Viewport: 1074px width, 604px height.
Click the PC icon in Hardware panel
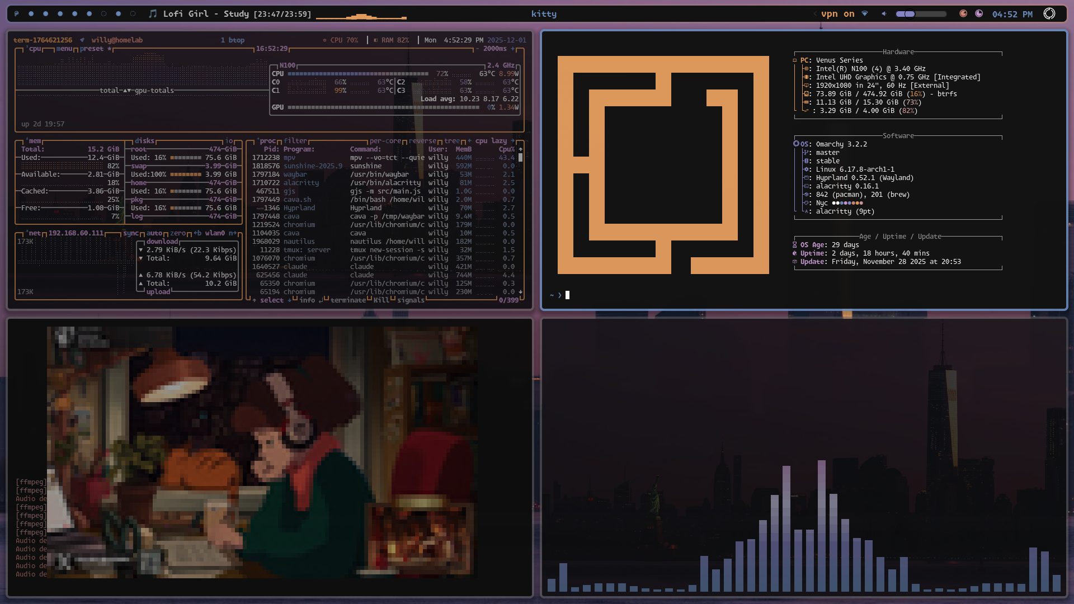[x=795, y=60]
